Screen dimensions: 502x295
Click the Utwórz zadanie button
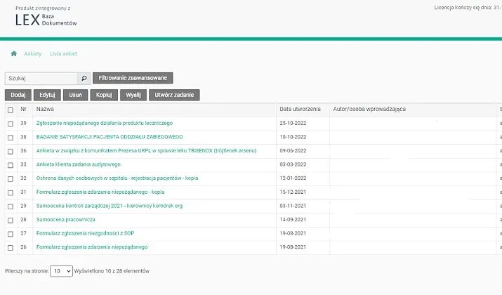[x=174, y=95]
